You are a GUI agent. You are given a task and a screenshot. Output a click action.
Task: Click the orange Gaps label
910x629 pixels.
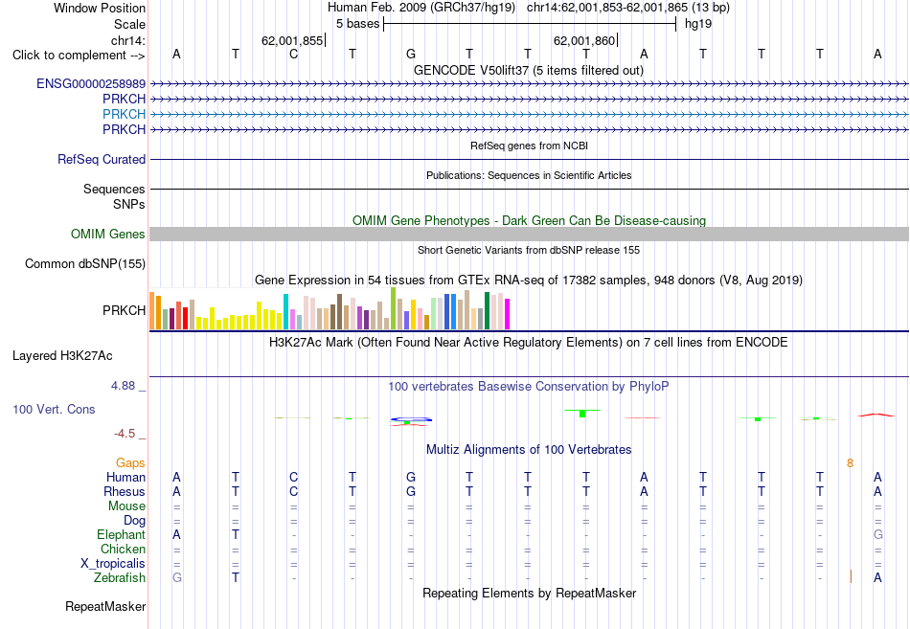click(130, 463)
